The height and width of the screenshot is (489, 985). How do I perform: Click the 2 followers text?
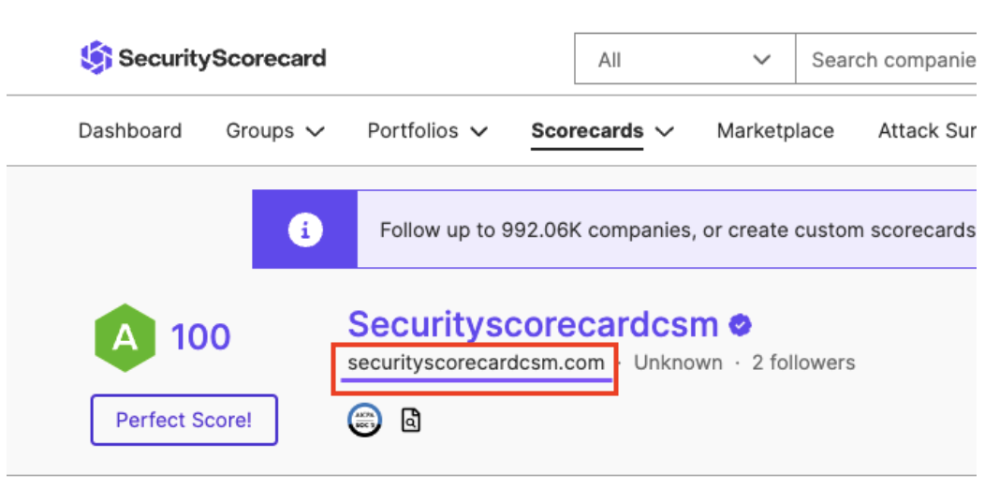click(x=803, y=363)
